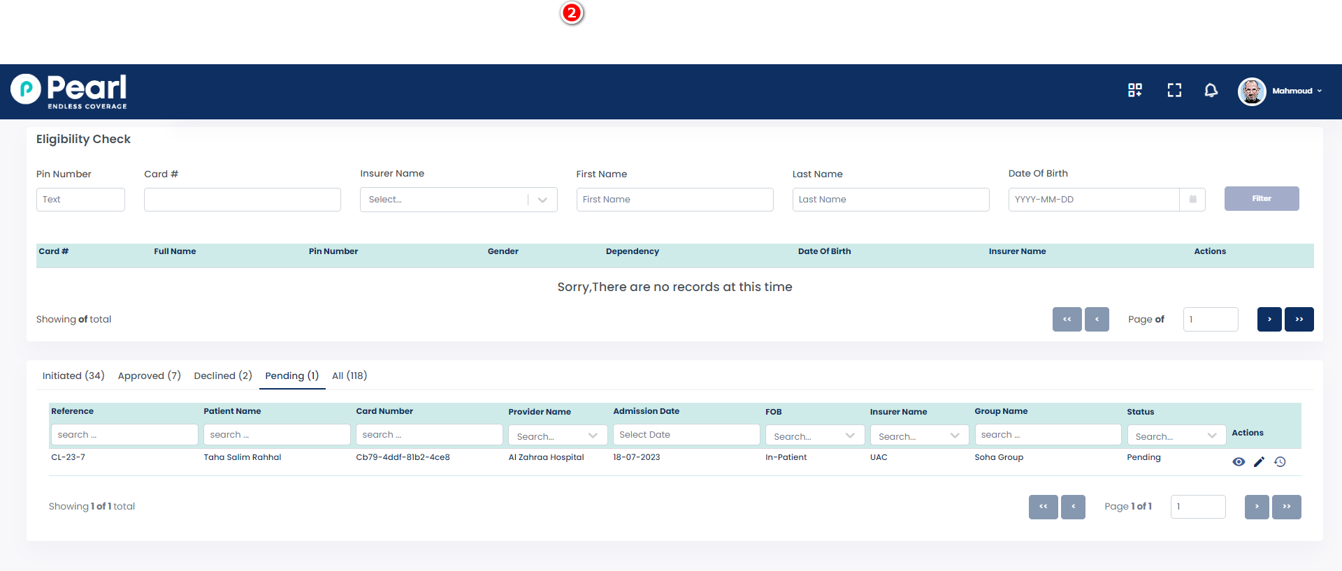Open the apps grid icon in header

click(1134, 90)
